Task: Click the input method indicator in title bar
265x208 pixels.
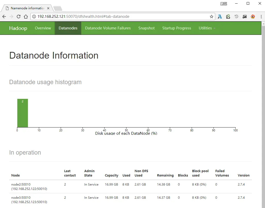Action: [224, 4]
